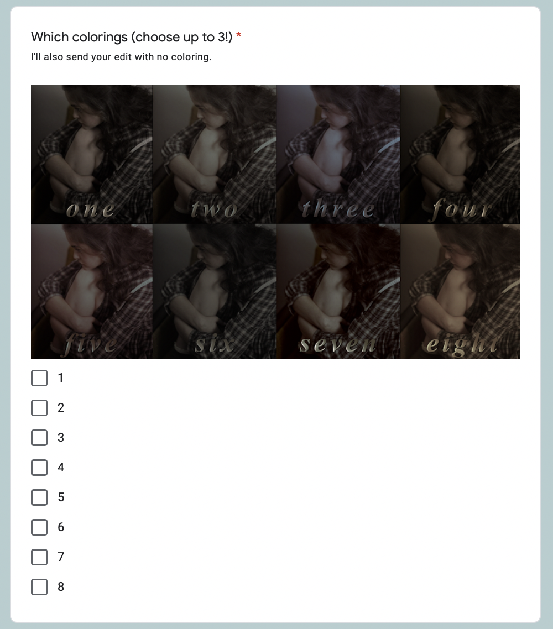Mark the checkbox for option 7
553x629 pixels.
pyautogui.click(x=39, y=557)
